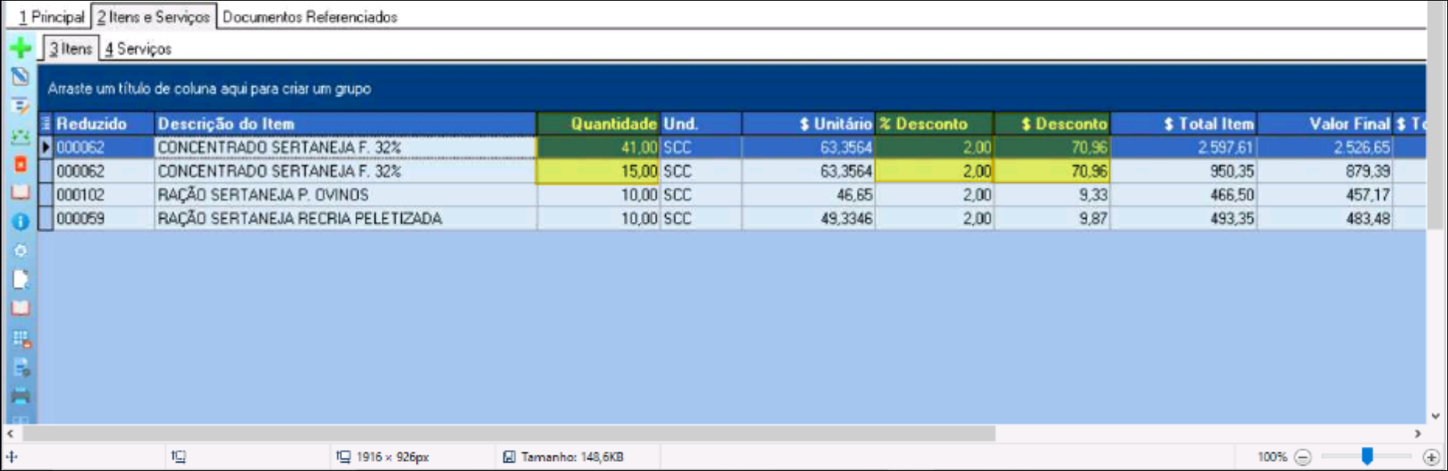The height and width of the screenshot is (471, 1448).
Task: Click the blue information icon
Action: pos(20,222)
